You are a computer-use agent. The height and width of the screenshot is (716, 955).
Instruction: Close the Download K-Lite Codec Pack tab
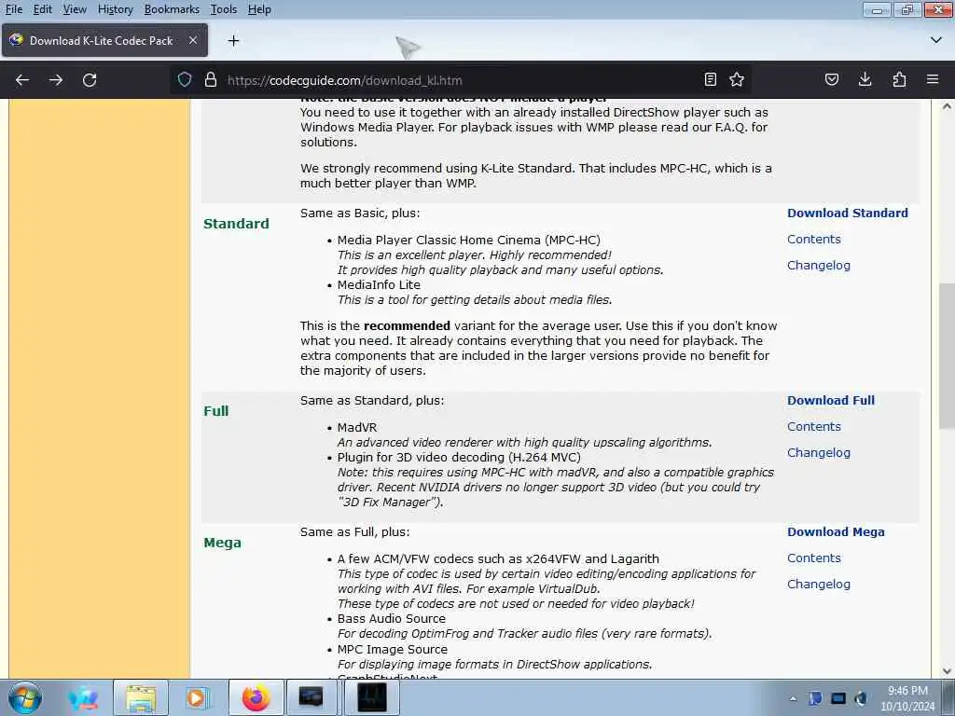click(x=192, y=41)
